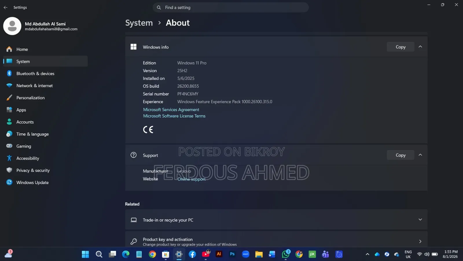Screen dimensions: 463x261
Task: Open Task View from the taskbar
Action: (x=112, y=254)
